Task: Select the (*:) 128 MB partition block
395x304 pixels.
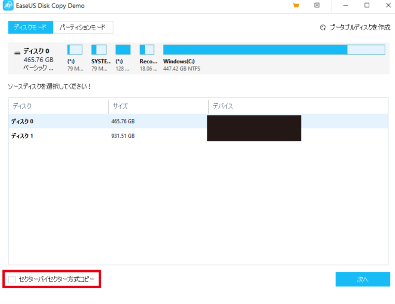Action: pyautogui.click(x=123, y=49)
